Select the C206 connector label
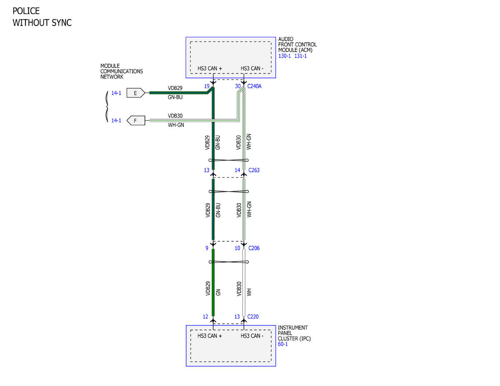The height and width of the screenshot is (386, 500). tap(254, 248)
